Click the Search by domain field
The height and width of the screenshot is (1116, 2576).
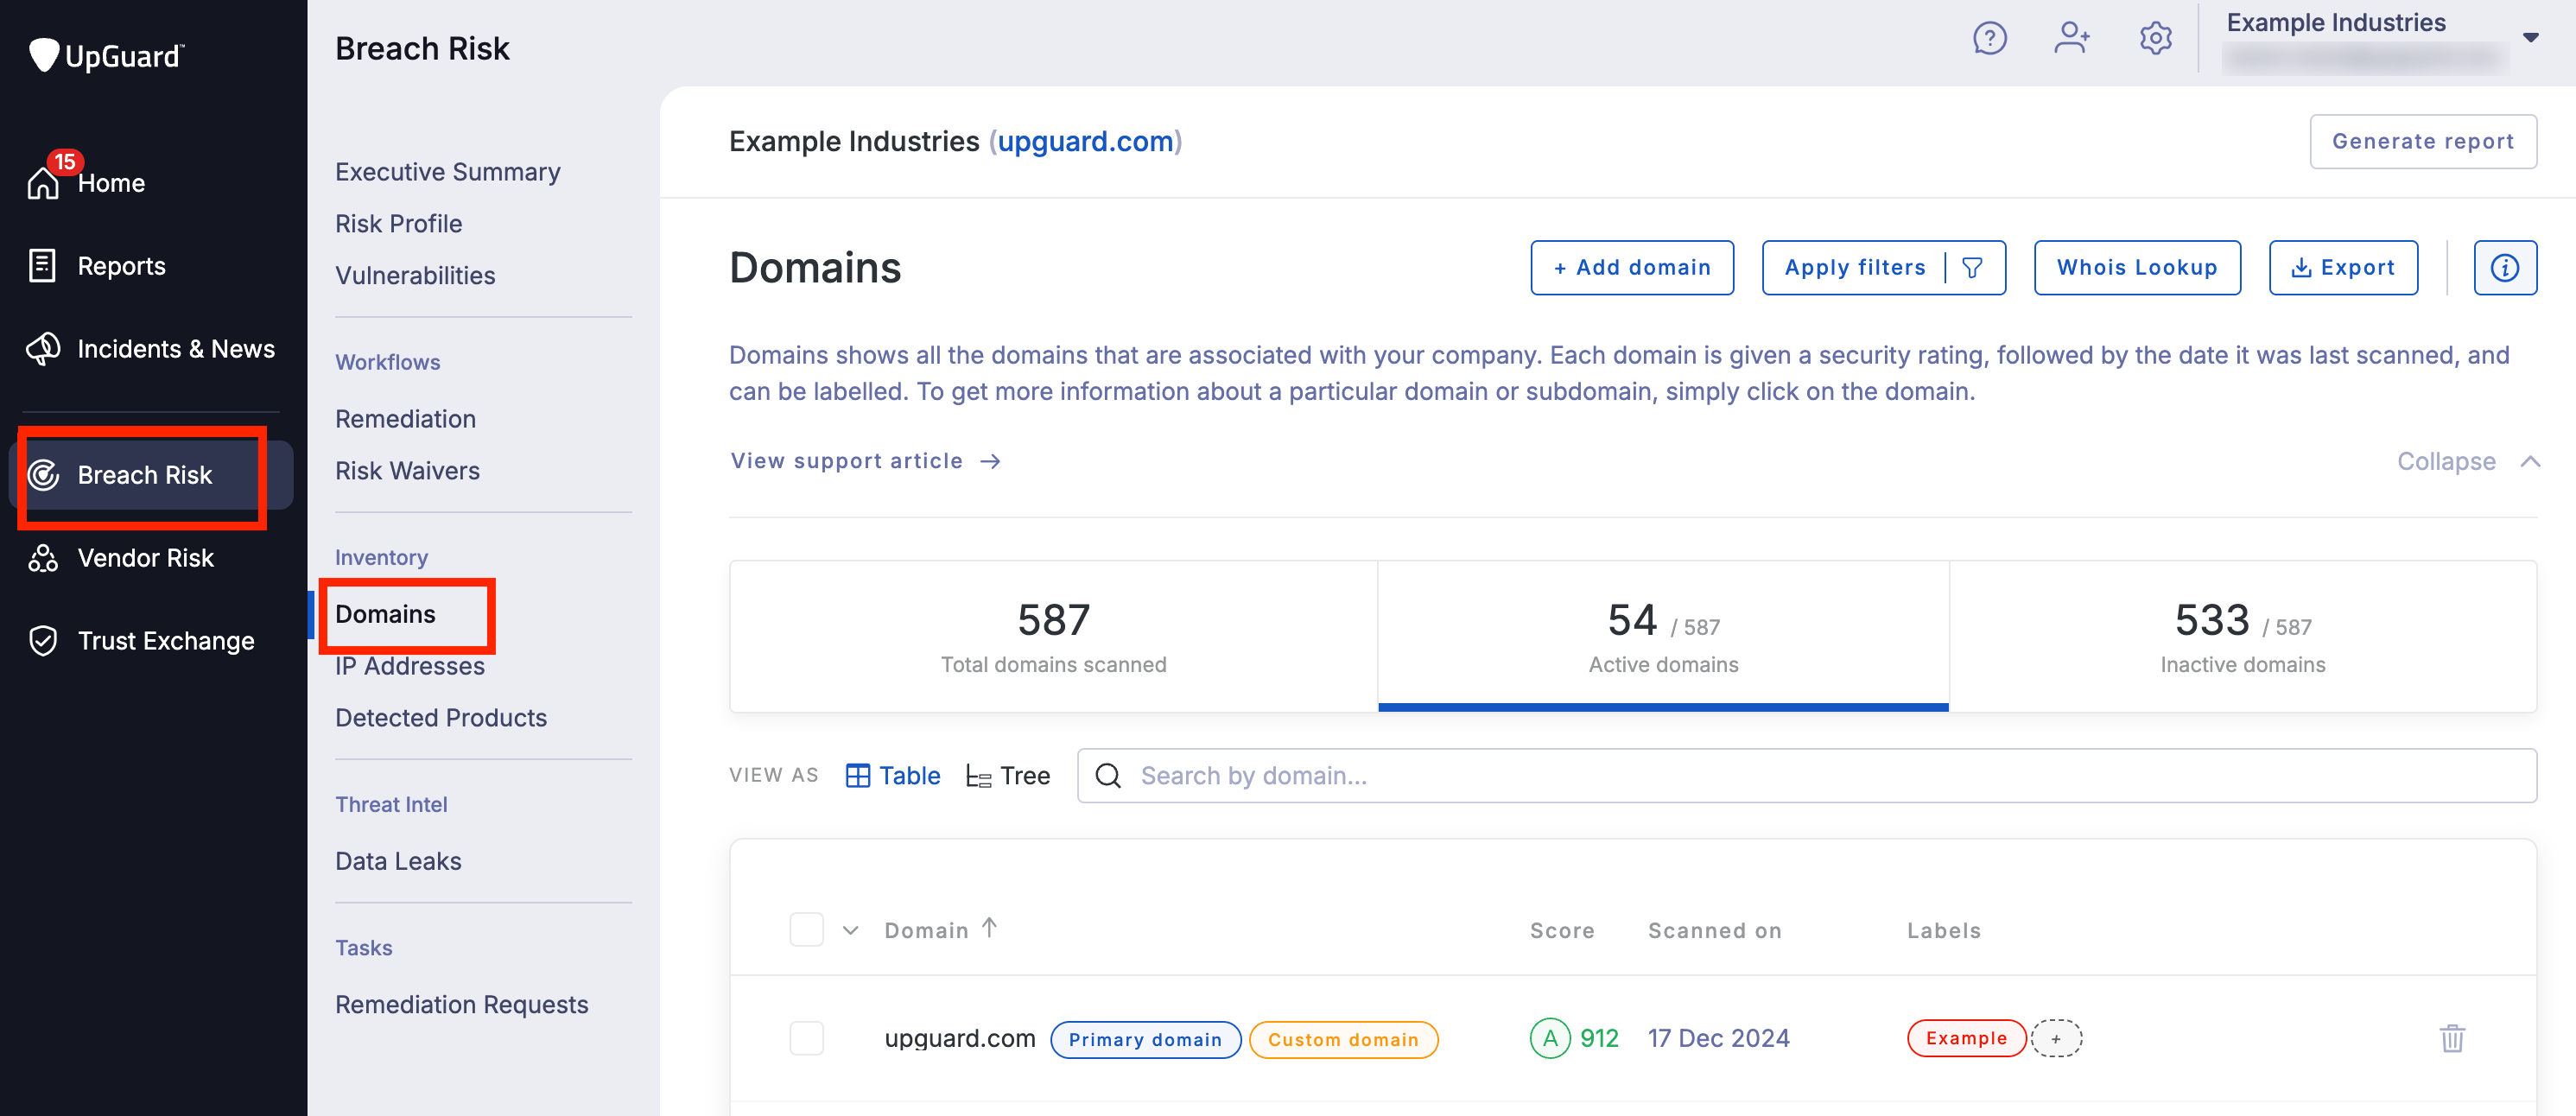(x=1806, y=776)
